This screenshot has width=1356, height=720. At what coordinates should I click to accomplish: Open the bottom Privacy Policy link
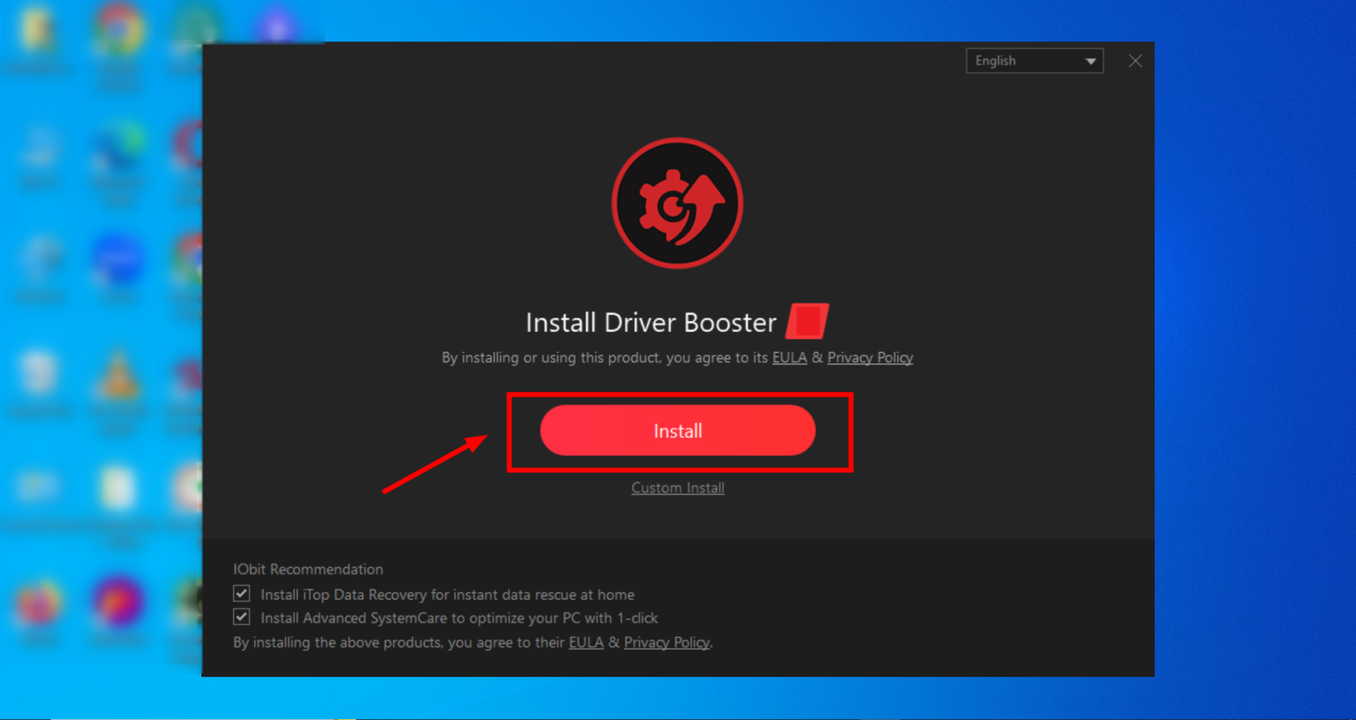click(x=667, y=642)
